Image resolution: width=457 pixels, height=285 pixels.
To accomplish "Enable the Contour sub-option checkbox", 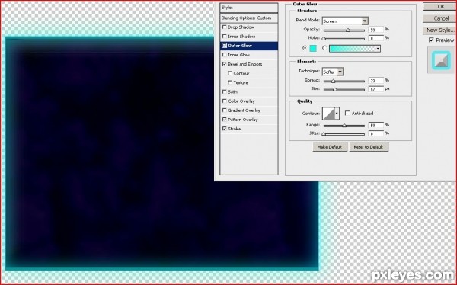I will point(230,73).
